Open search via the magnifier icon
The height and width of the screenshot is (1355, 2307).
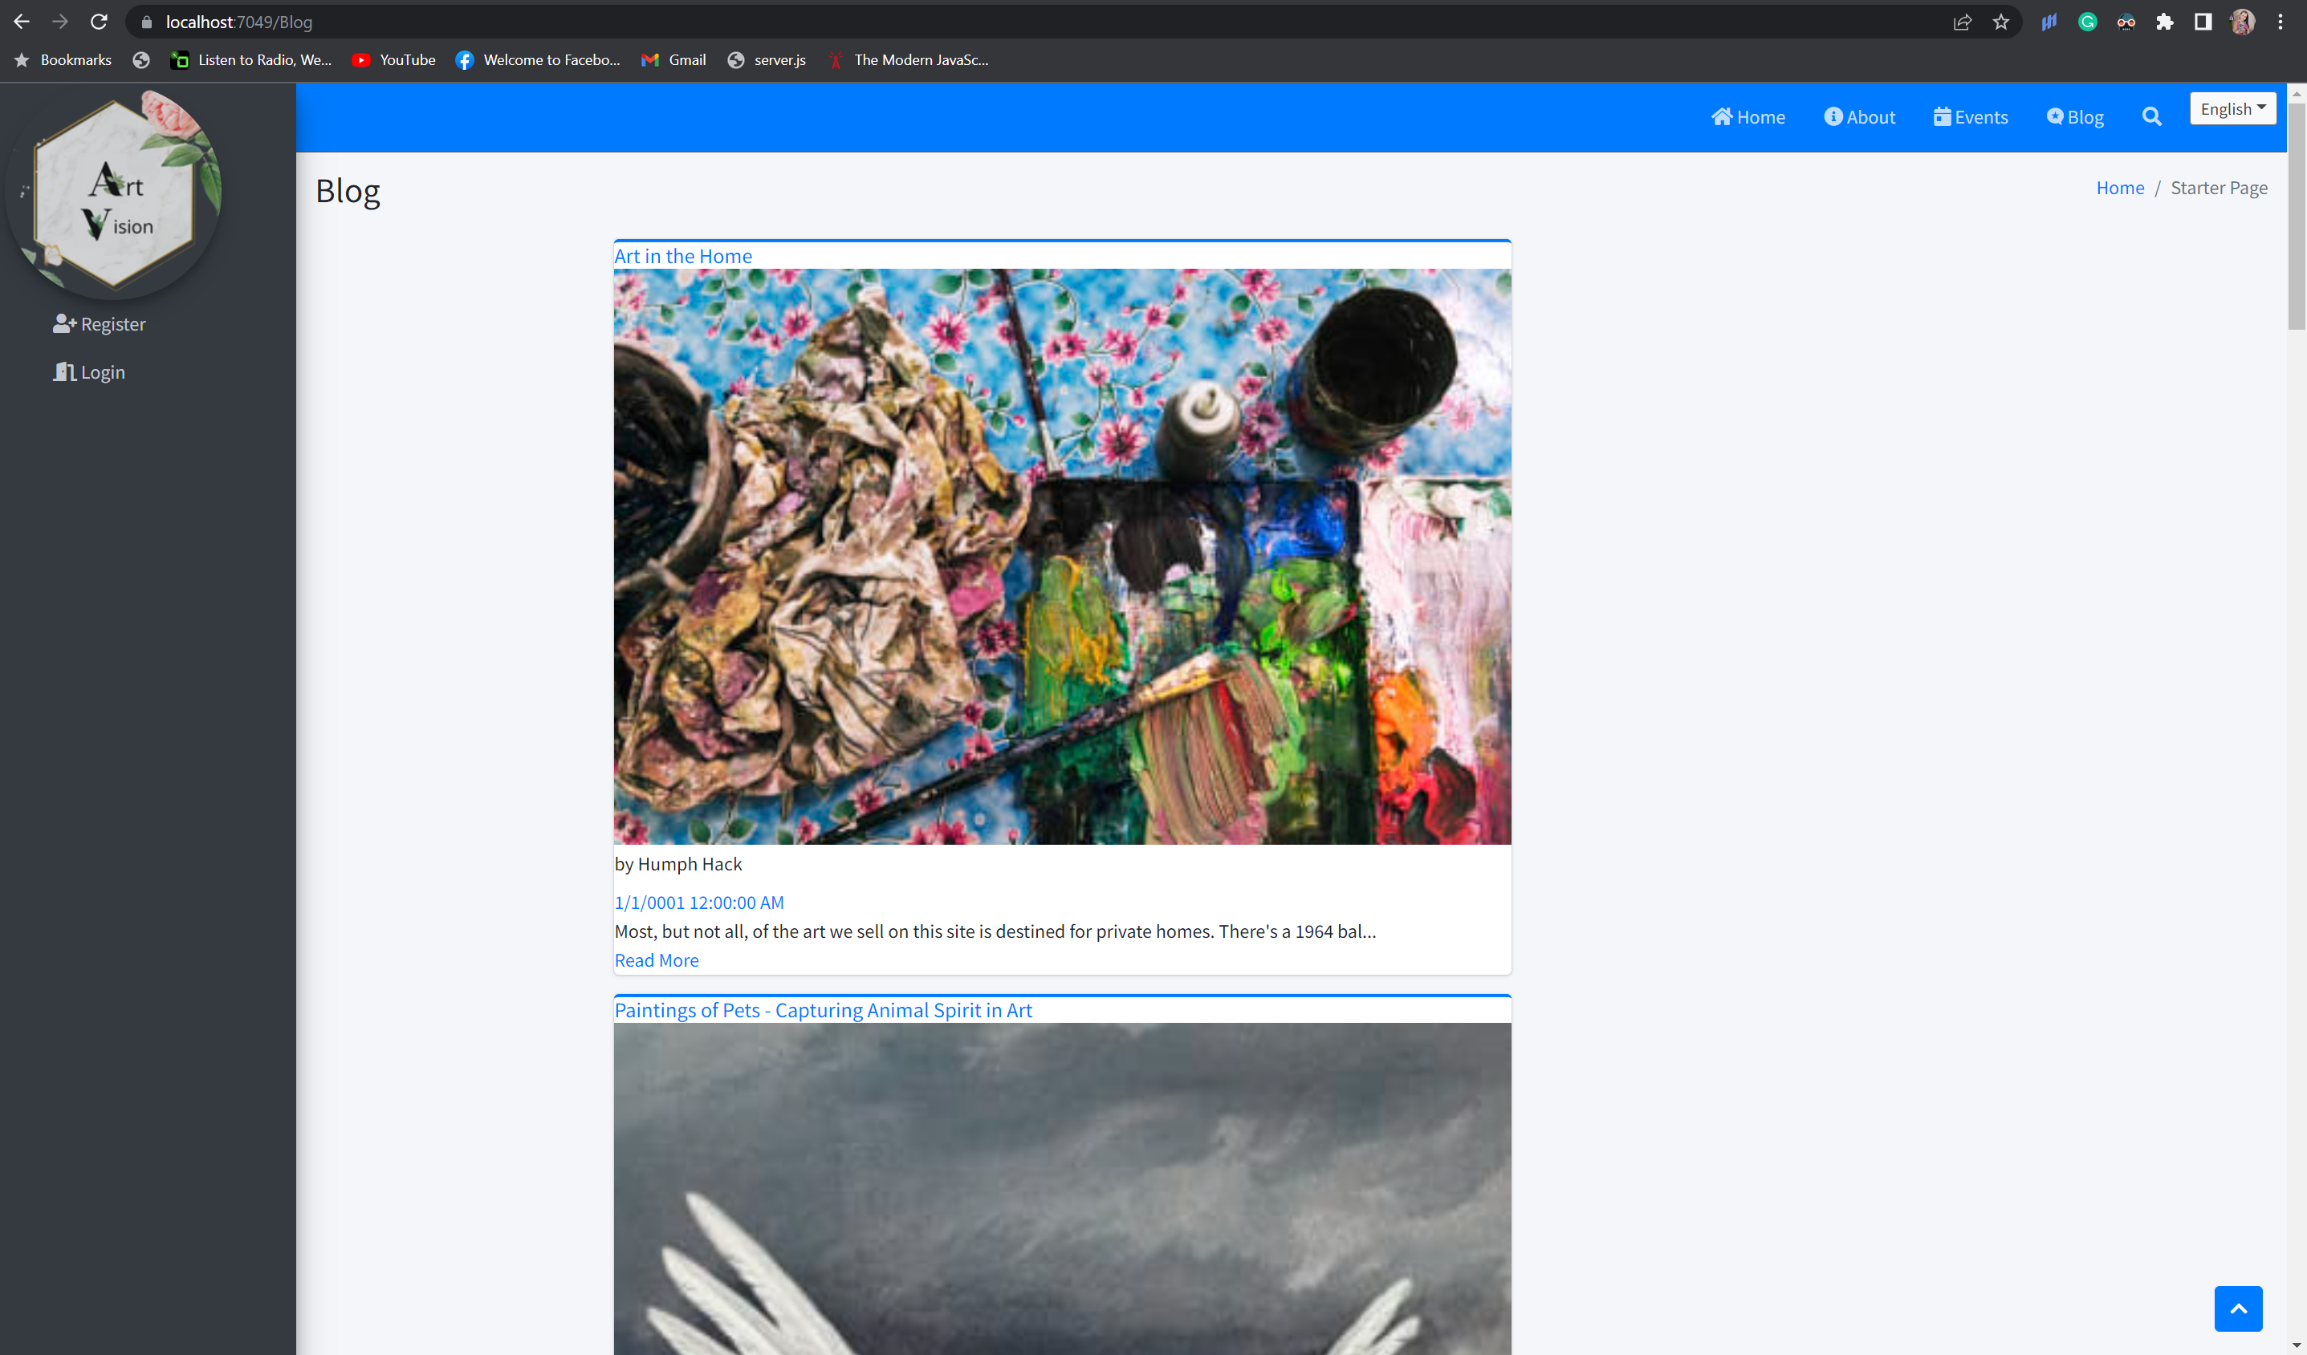tap(2151, 117)
